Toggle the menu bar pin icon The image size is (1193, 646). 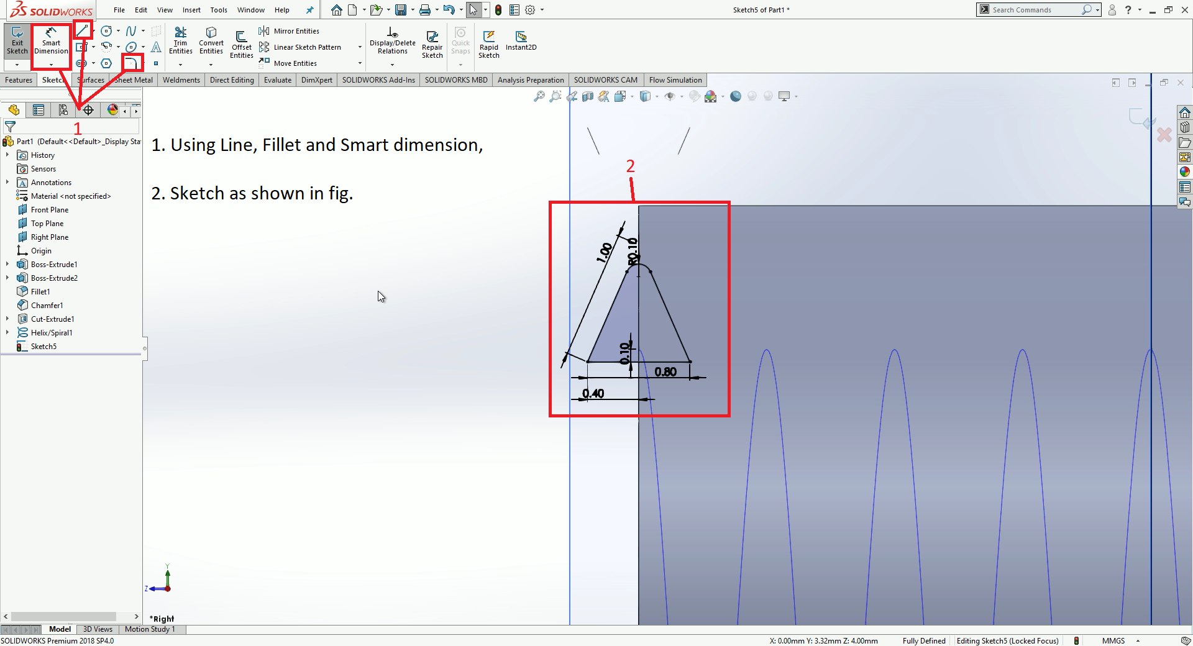309,10
